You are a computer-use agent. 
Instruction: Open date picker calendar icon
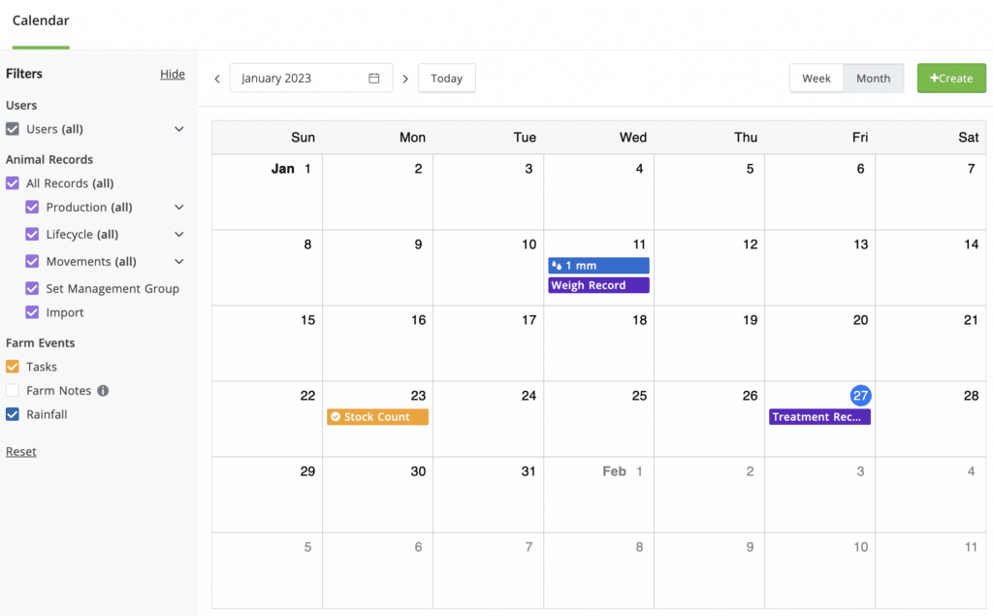pos(374,78)
